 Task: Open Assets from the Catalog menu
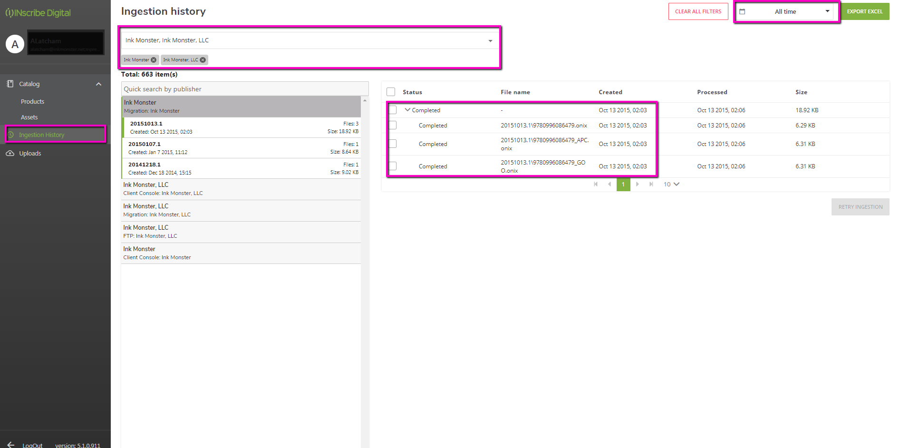[29, 117]
